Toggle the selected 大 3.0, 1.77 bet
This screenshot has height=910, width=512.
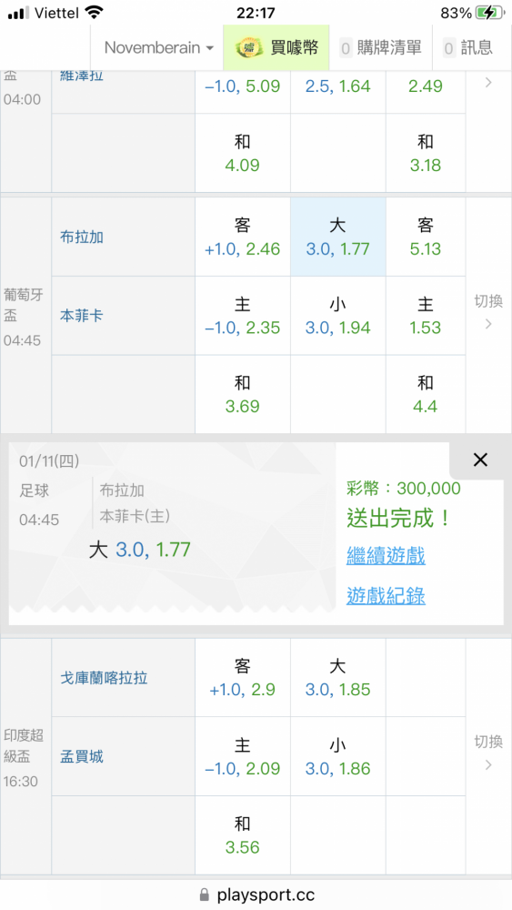pyautogui.click(x=338, y=237)
